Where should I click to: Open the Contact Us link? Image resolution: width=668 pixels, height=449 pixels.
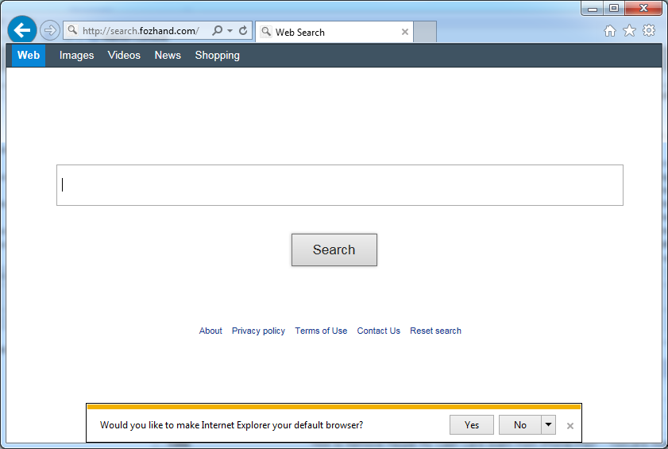tap(378, 331)
